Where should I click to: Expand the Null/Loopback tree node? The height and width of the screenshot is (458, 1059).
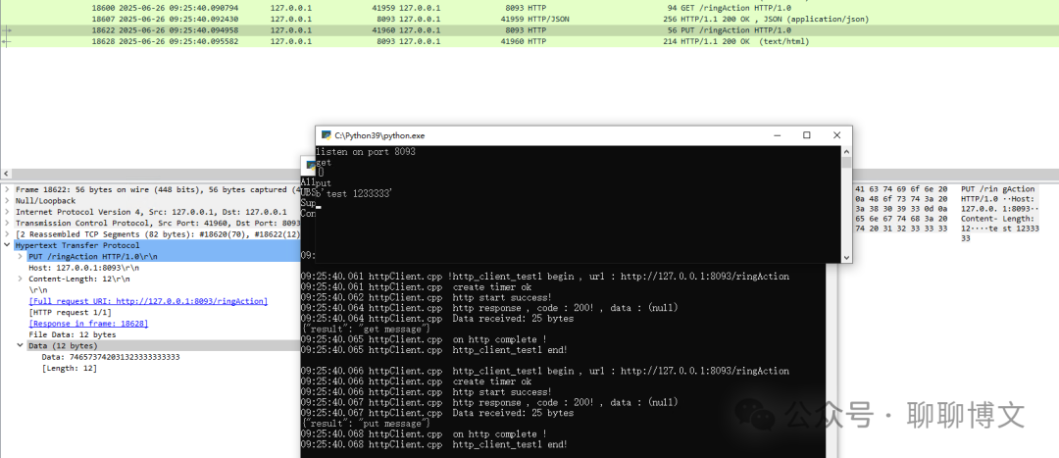pyautogui.click(x=7, y=201)
